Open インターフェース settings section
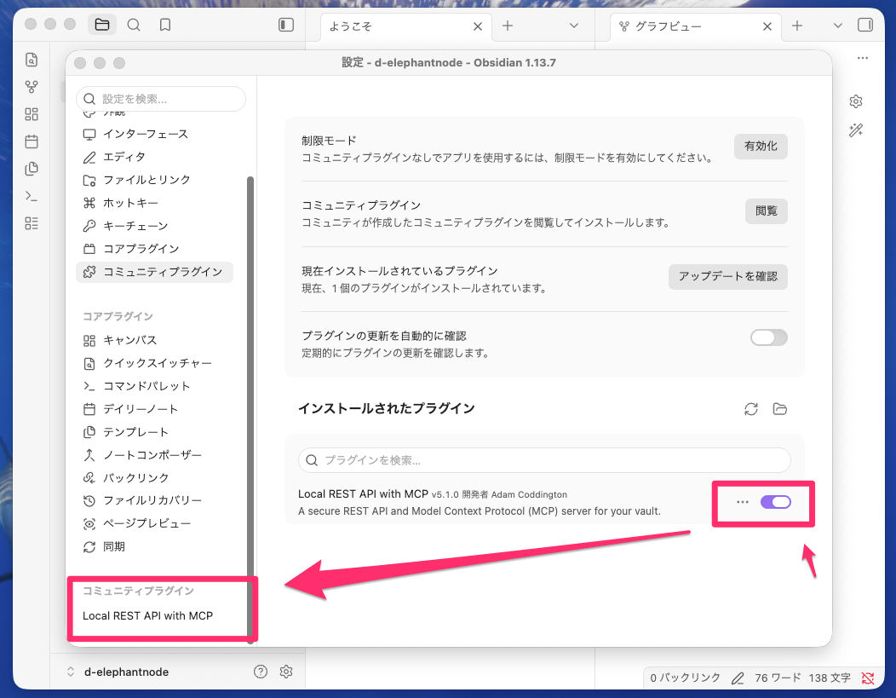 click(154, 134)
